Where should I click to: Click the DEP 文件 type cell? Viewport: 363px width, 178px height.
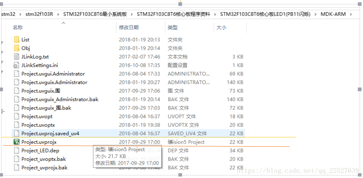click(x=178, y=151)
